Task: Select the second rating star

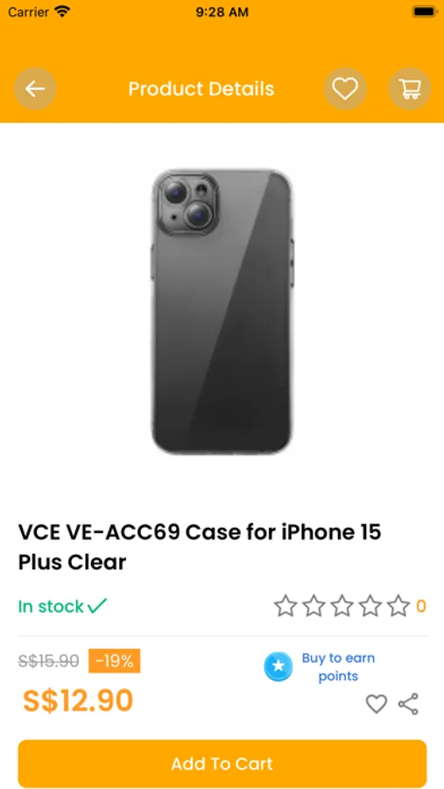Action: (314, 606)
